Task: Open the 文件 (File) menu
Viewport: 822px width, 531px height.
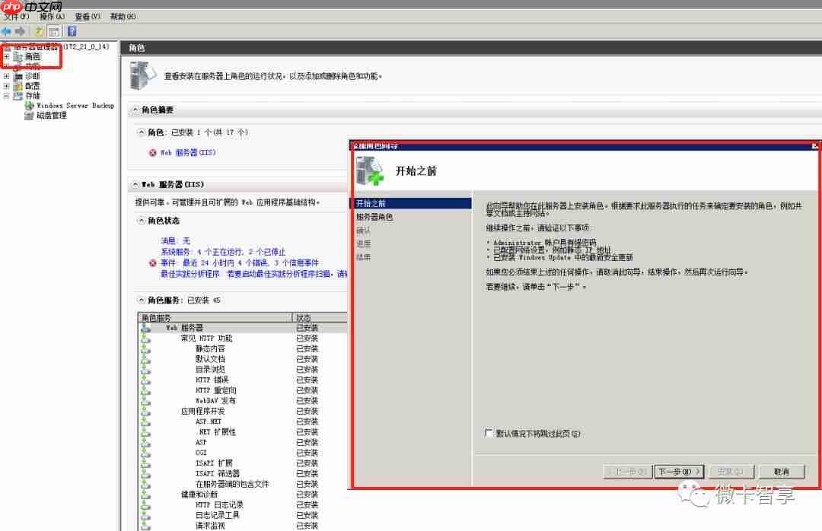Action: point(16,17)
